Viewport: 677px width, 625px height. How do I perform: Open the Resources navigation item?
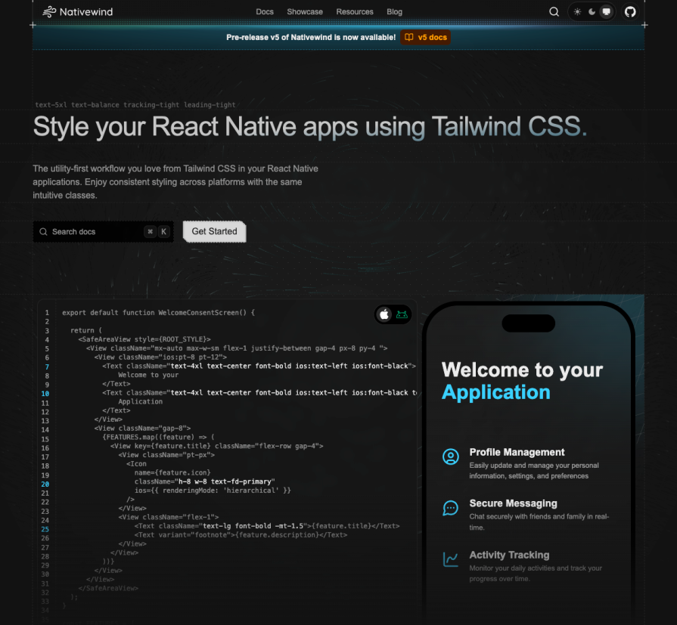[x=355, y=11]
